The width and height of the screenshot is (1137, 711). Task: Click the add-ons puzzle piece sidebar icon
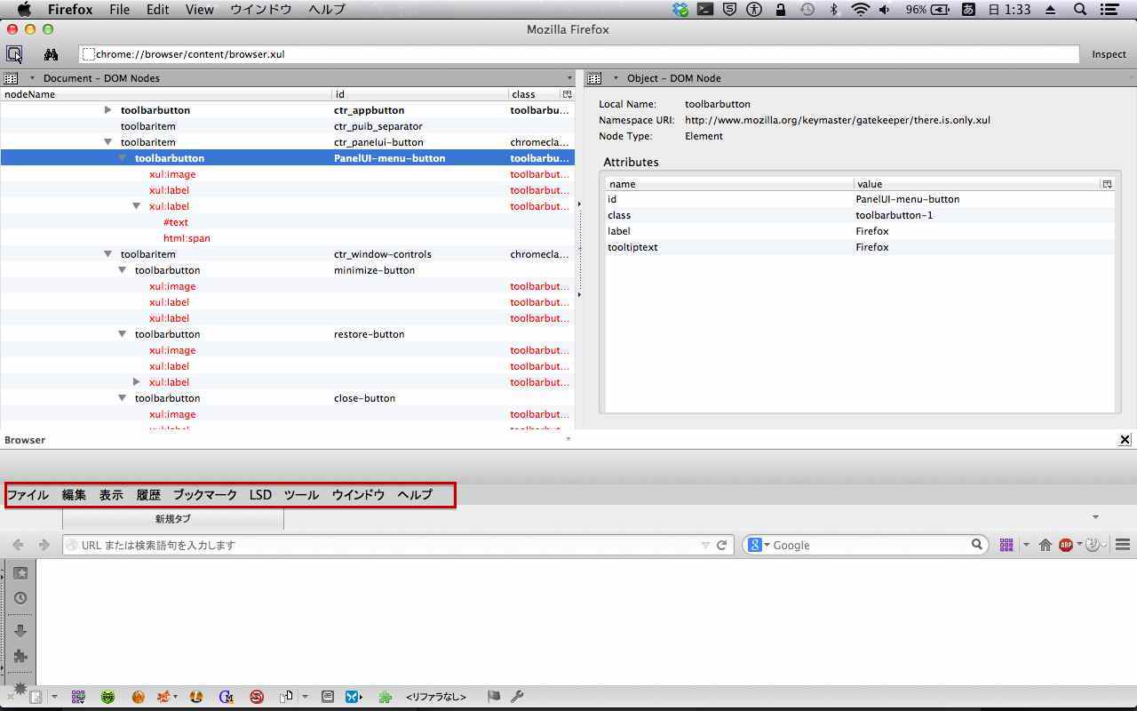[x=20, y=656]
